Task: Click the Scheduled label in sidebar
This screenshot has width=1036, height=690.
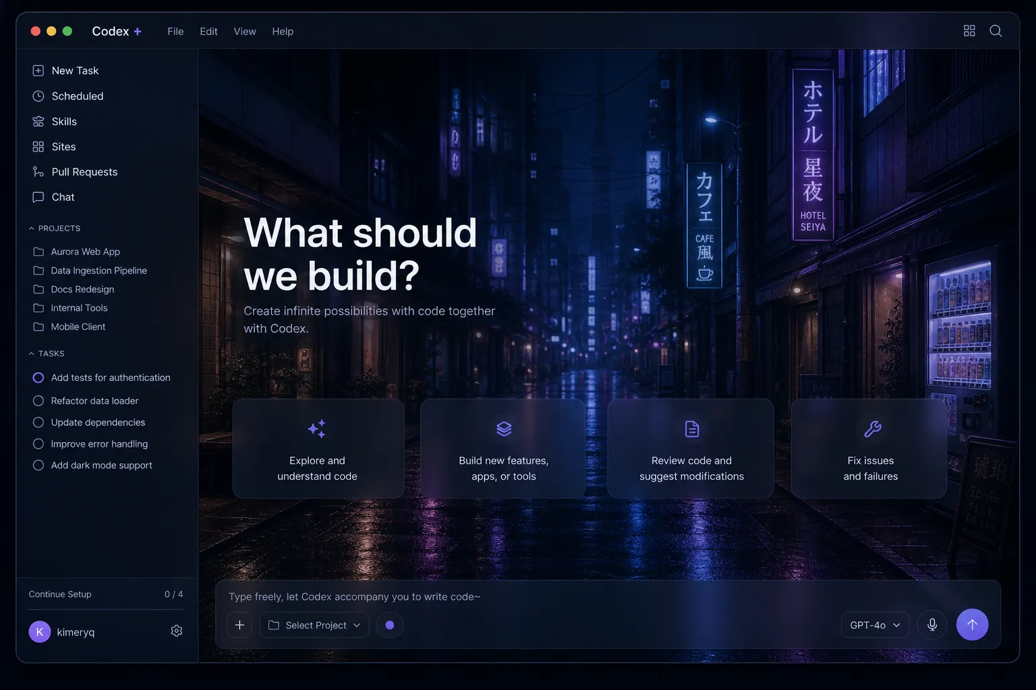Action: pos(78,96)
